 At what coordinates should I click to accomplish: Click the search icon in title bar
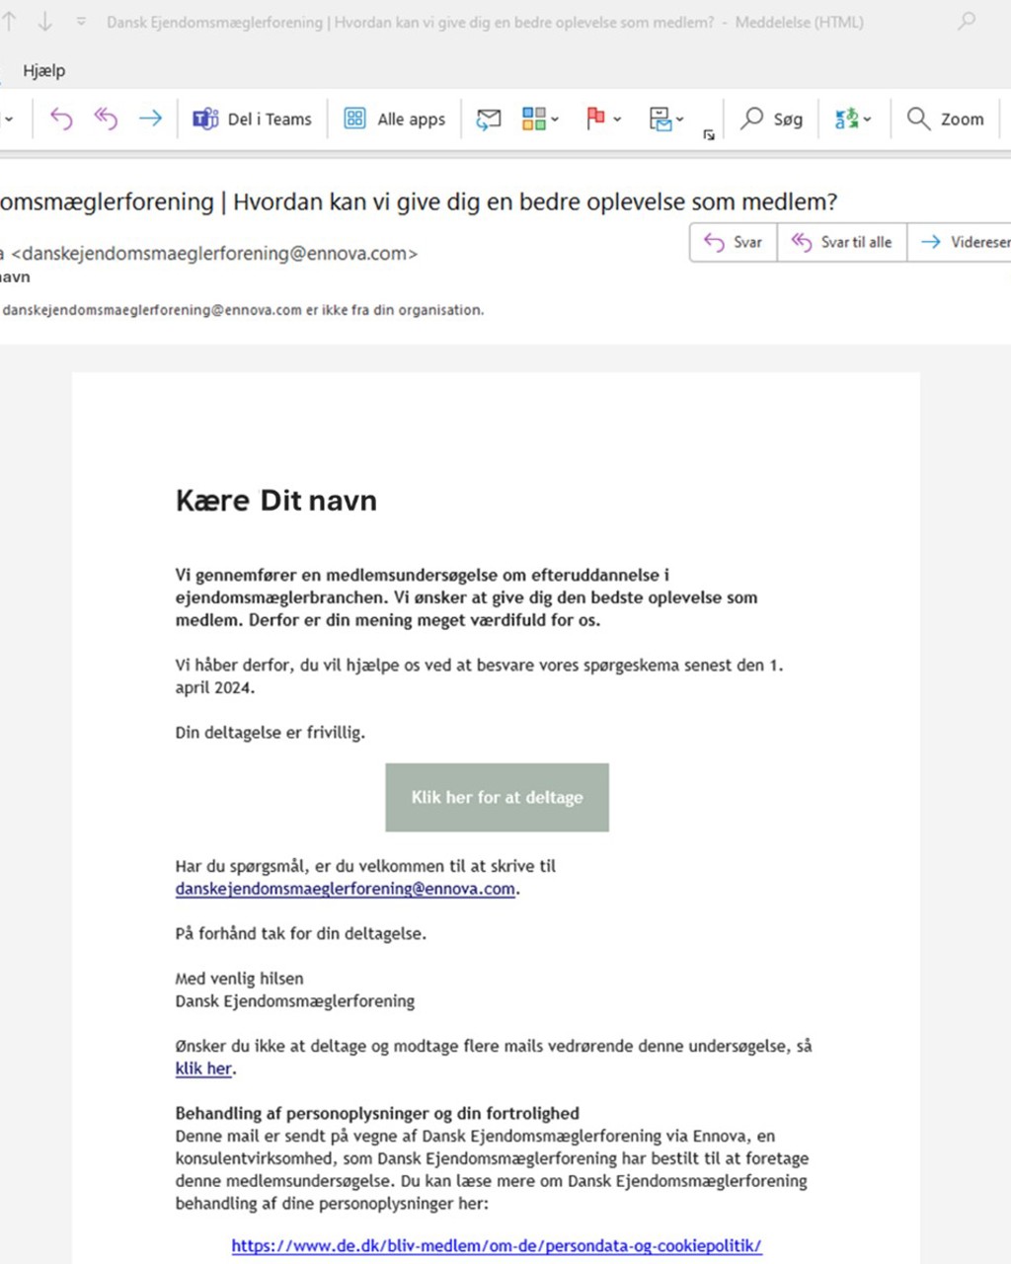pyautogui.click(x=967, y=21)
